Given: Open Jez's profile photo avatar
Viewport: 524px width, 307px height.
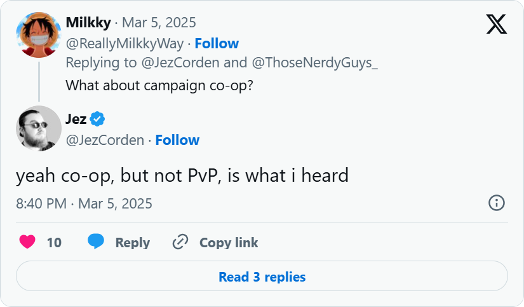Looking at the screenshot, I should 39,128.
